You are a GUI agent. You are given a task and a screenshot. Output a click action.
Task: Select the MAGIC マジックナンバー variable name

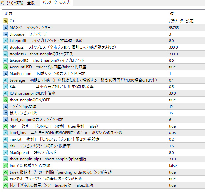[x=30, y=28]
